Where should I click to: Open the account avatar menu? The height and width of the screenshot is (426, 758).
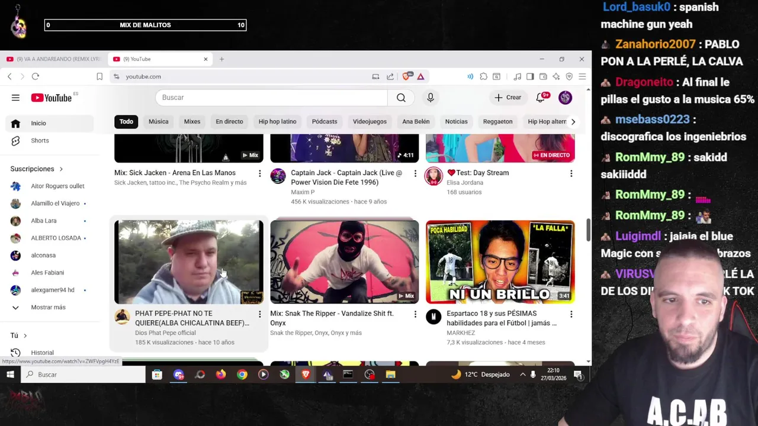point(565,98)
